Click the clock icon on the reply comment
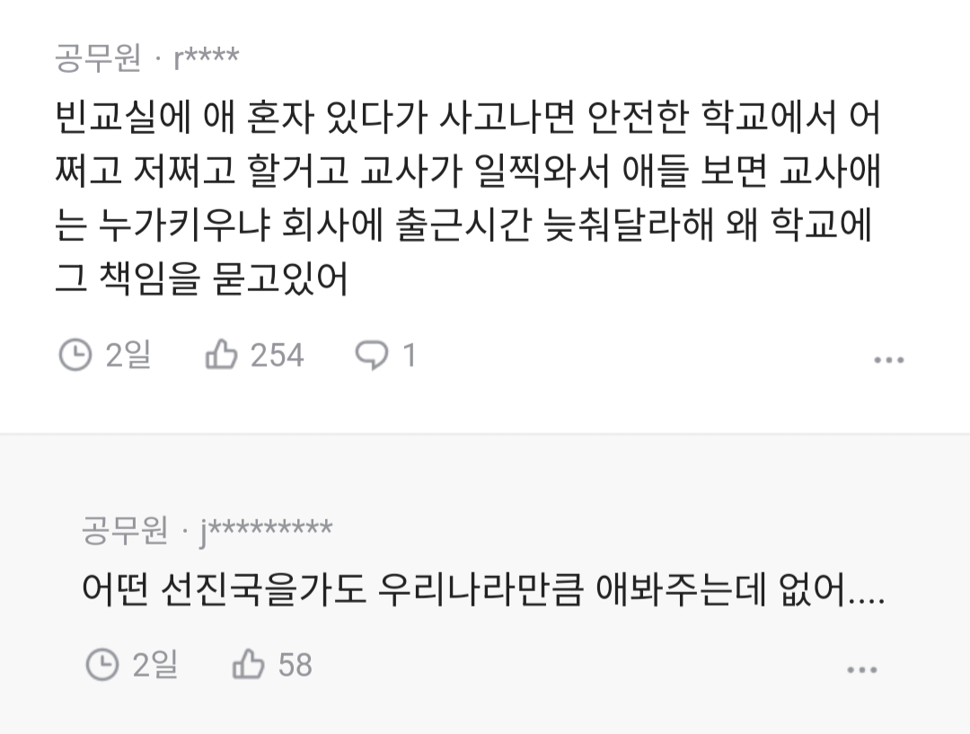Viewport: 970px width, 734px height. (x=102, y=665)
